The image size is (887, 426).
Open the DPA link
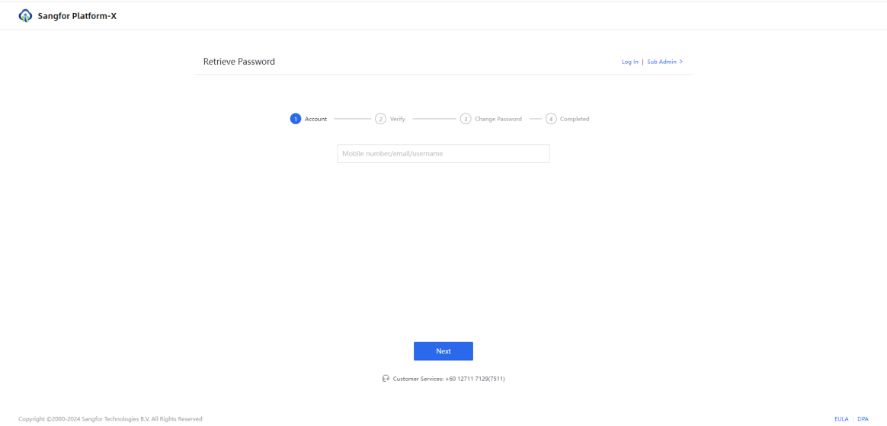[863, 419]
